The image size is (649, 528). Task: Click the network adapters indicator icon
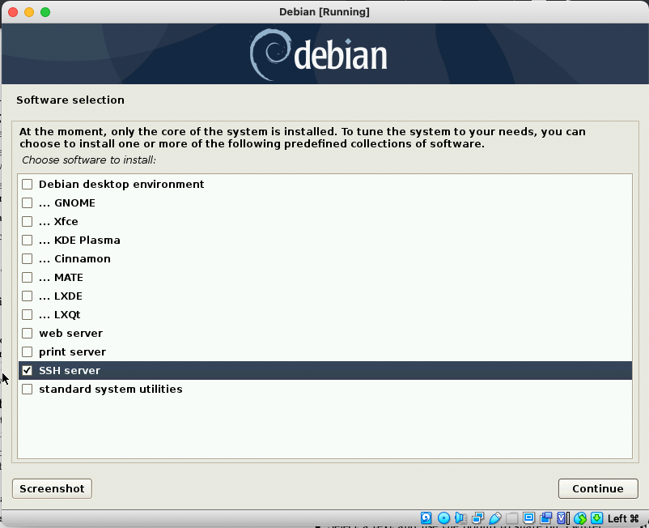(477, 518)
